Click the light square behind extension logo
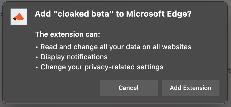231x107 pixels. click(x=19, y=17)
